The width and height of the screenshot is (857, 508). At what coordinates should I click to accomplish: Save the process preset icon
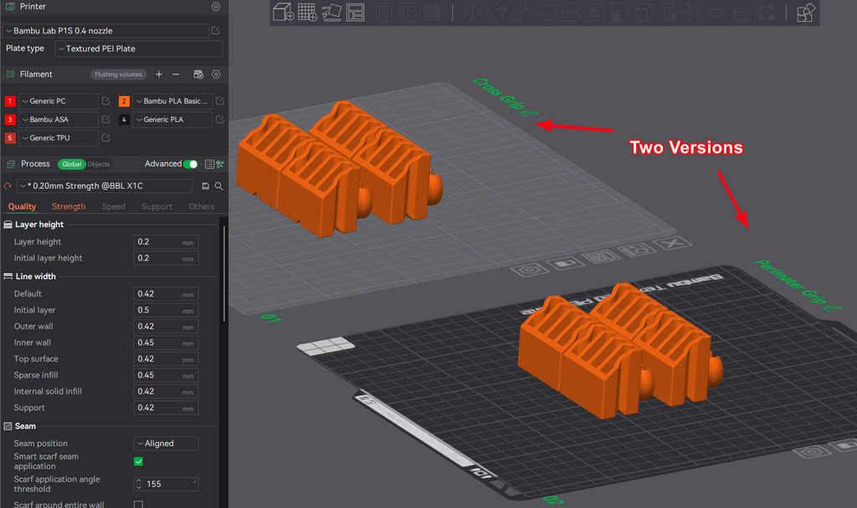point(206,186)
